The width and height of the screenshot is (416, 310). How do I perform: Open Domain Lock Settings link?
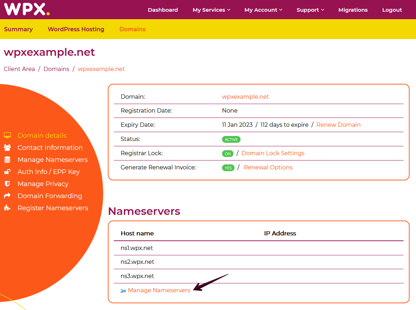pos(273,153)
